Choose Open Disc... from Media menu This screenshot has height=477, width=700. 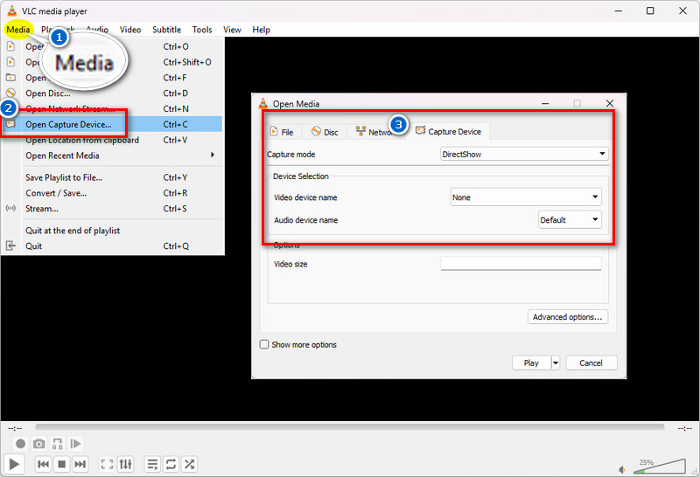coord(112,93)
